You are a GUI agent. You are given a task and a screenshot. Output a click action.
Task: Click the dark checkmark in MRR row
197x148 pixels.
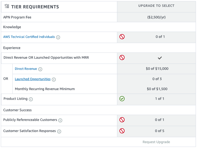click(160, 58)
